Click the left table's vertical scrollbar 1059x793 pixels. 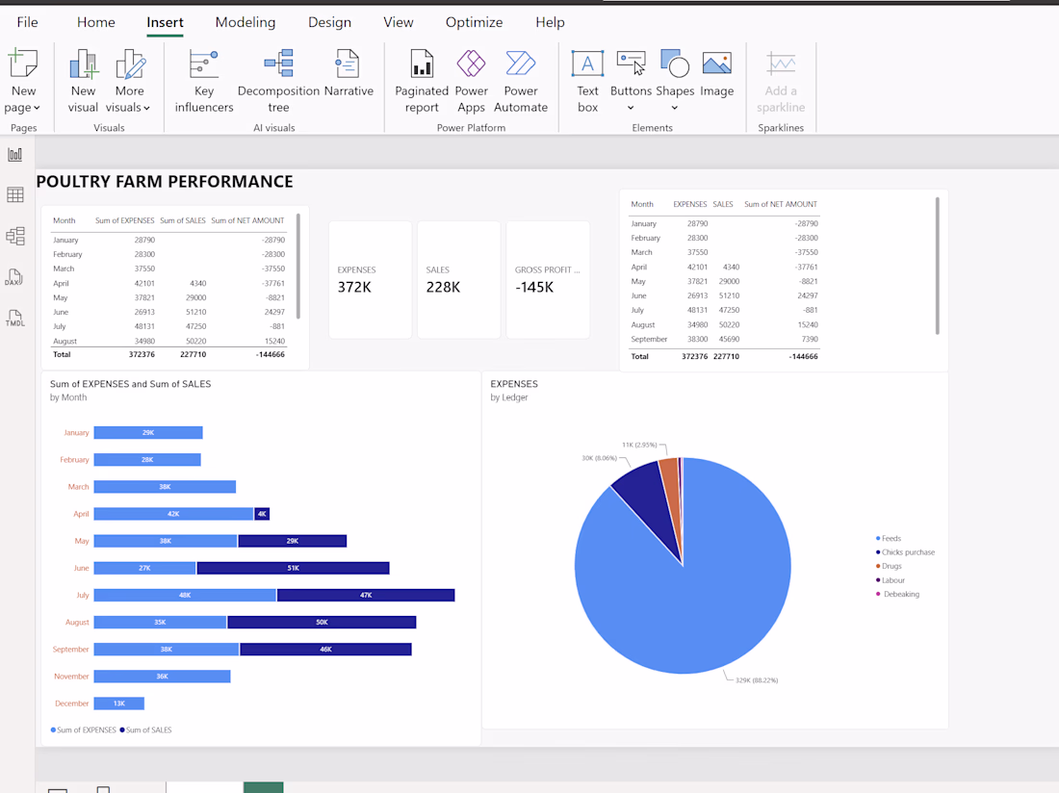pyautogui.click(x=297, y=266)
